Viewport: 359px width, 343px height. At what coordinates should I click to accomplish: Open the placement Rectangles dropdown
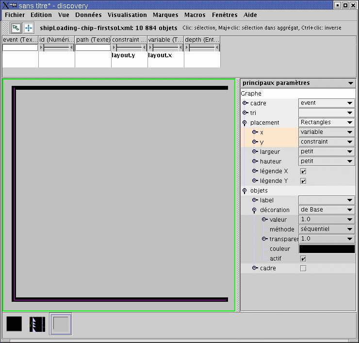click(x=326, y=122)
